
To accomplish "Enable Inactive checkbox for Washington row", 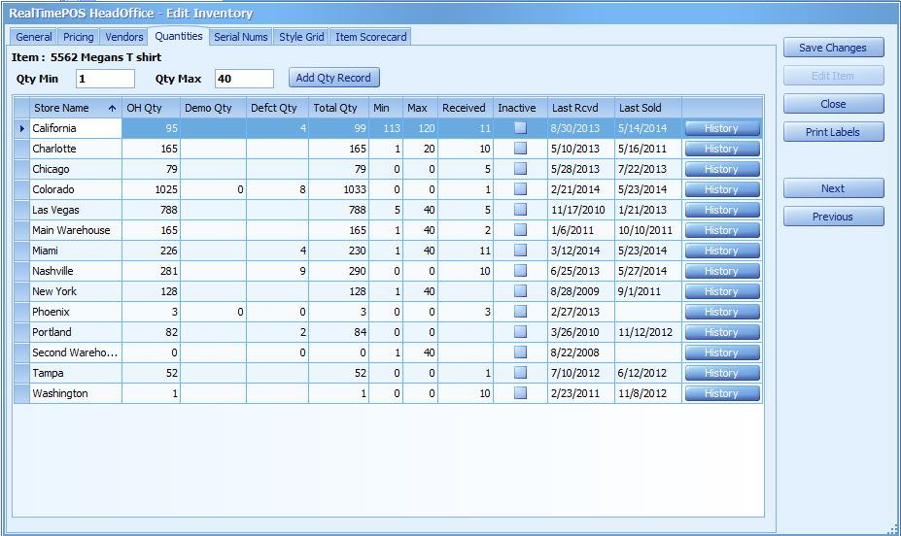I will (x=521, y=393).
